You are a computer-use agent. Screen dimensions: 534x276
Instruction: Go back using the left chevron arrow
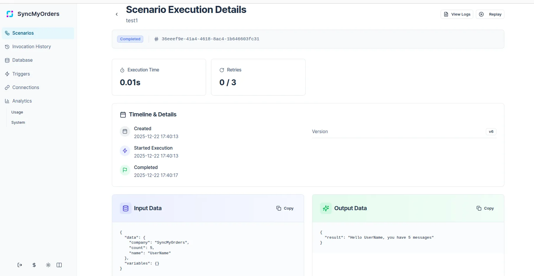[x=117, y=14]
